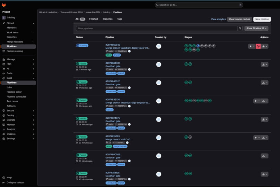Open ekavardhan1234 breadcrumb link
The image size is (280, 187).
(93, 12)
